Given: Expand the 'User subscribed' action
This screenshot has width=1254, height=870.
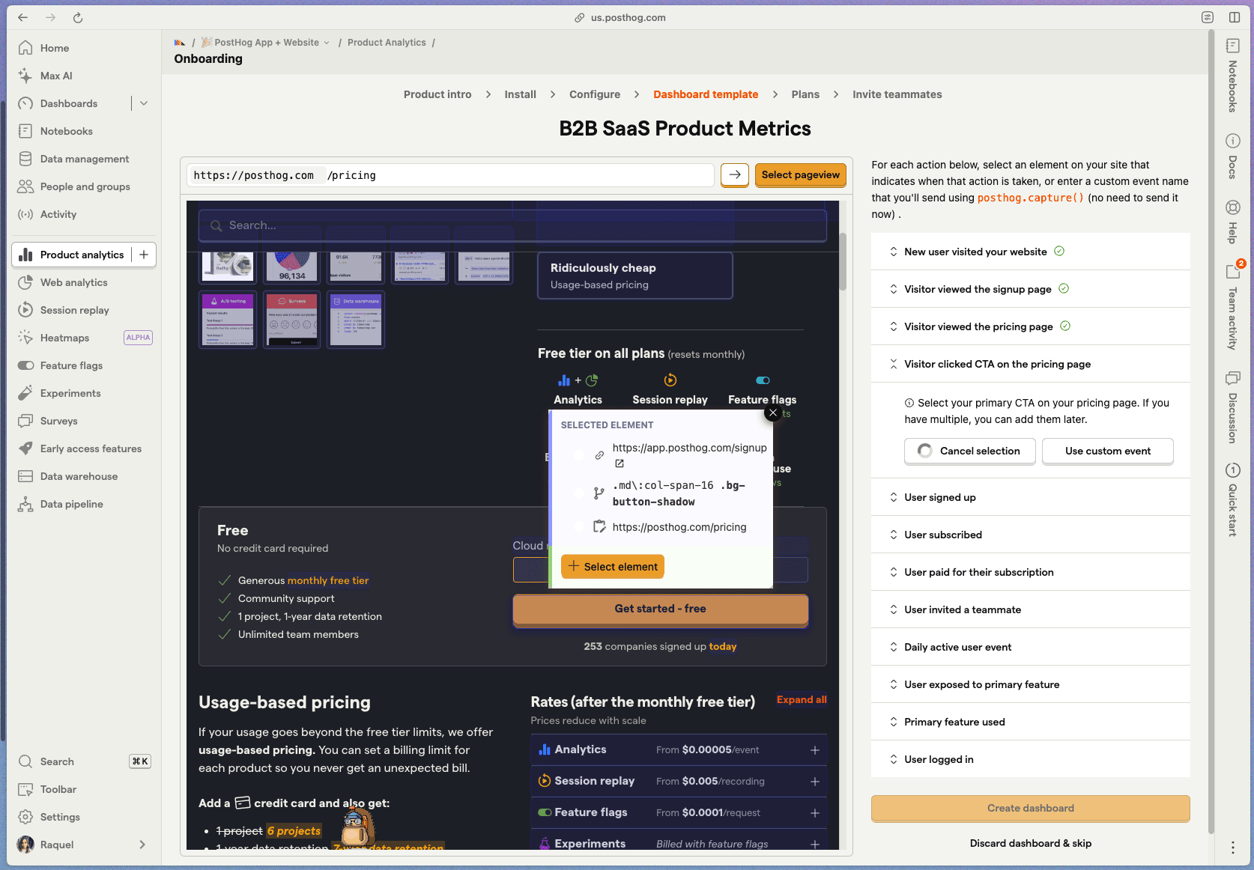Looking at the screenshot, I should 1030,535.
